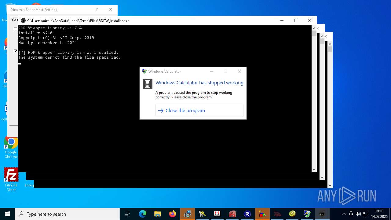
Task: Open the clock and date flyout
Action: [379, 214]
